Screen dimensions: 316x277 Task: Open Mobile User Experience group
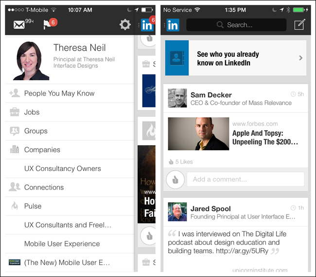(70, 243)
